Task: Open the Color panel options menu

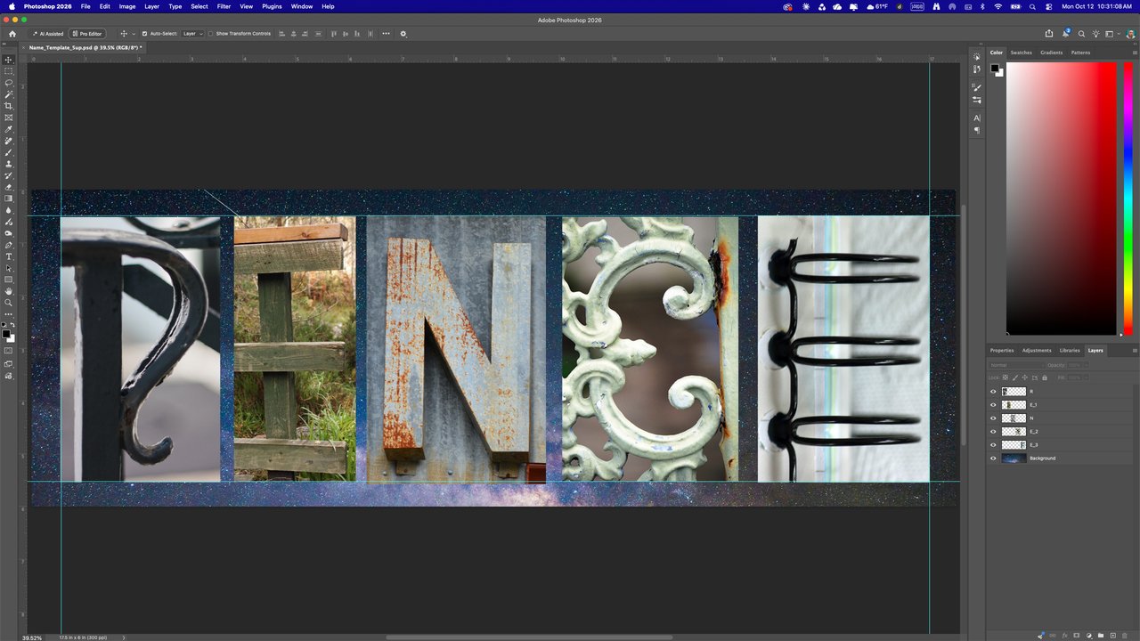Action: click(1134, 53)
